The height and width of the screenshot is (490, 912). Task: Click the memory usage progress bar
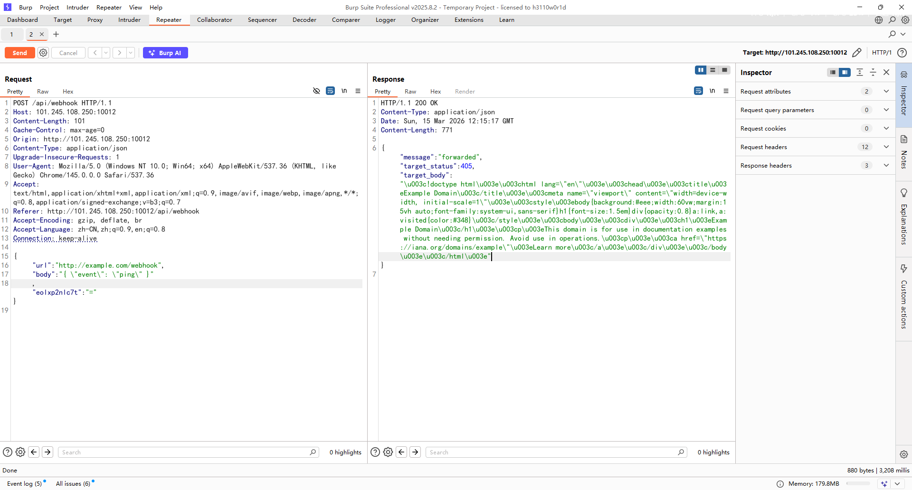pyautogui.click(x=857, y=483)
